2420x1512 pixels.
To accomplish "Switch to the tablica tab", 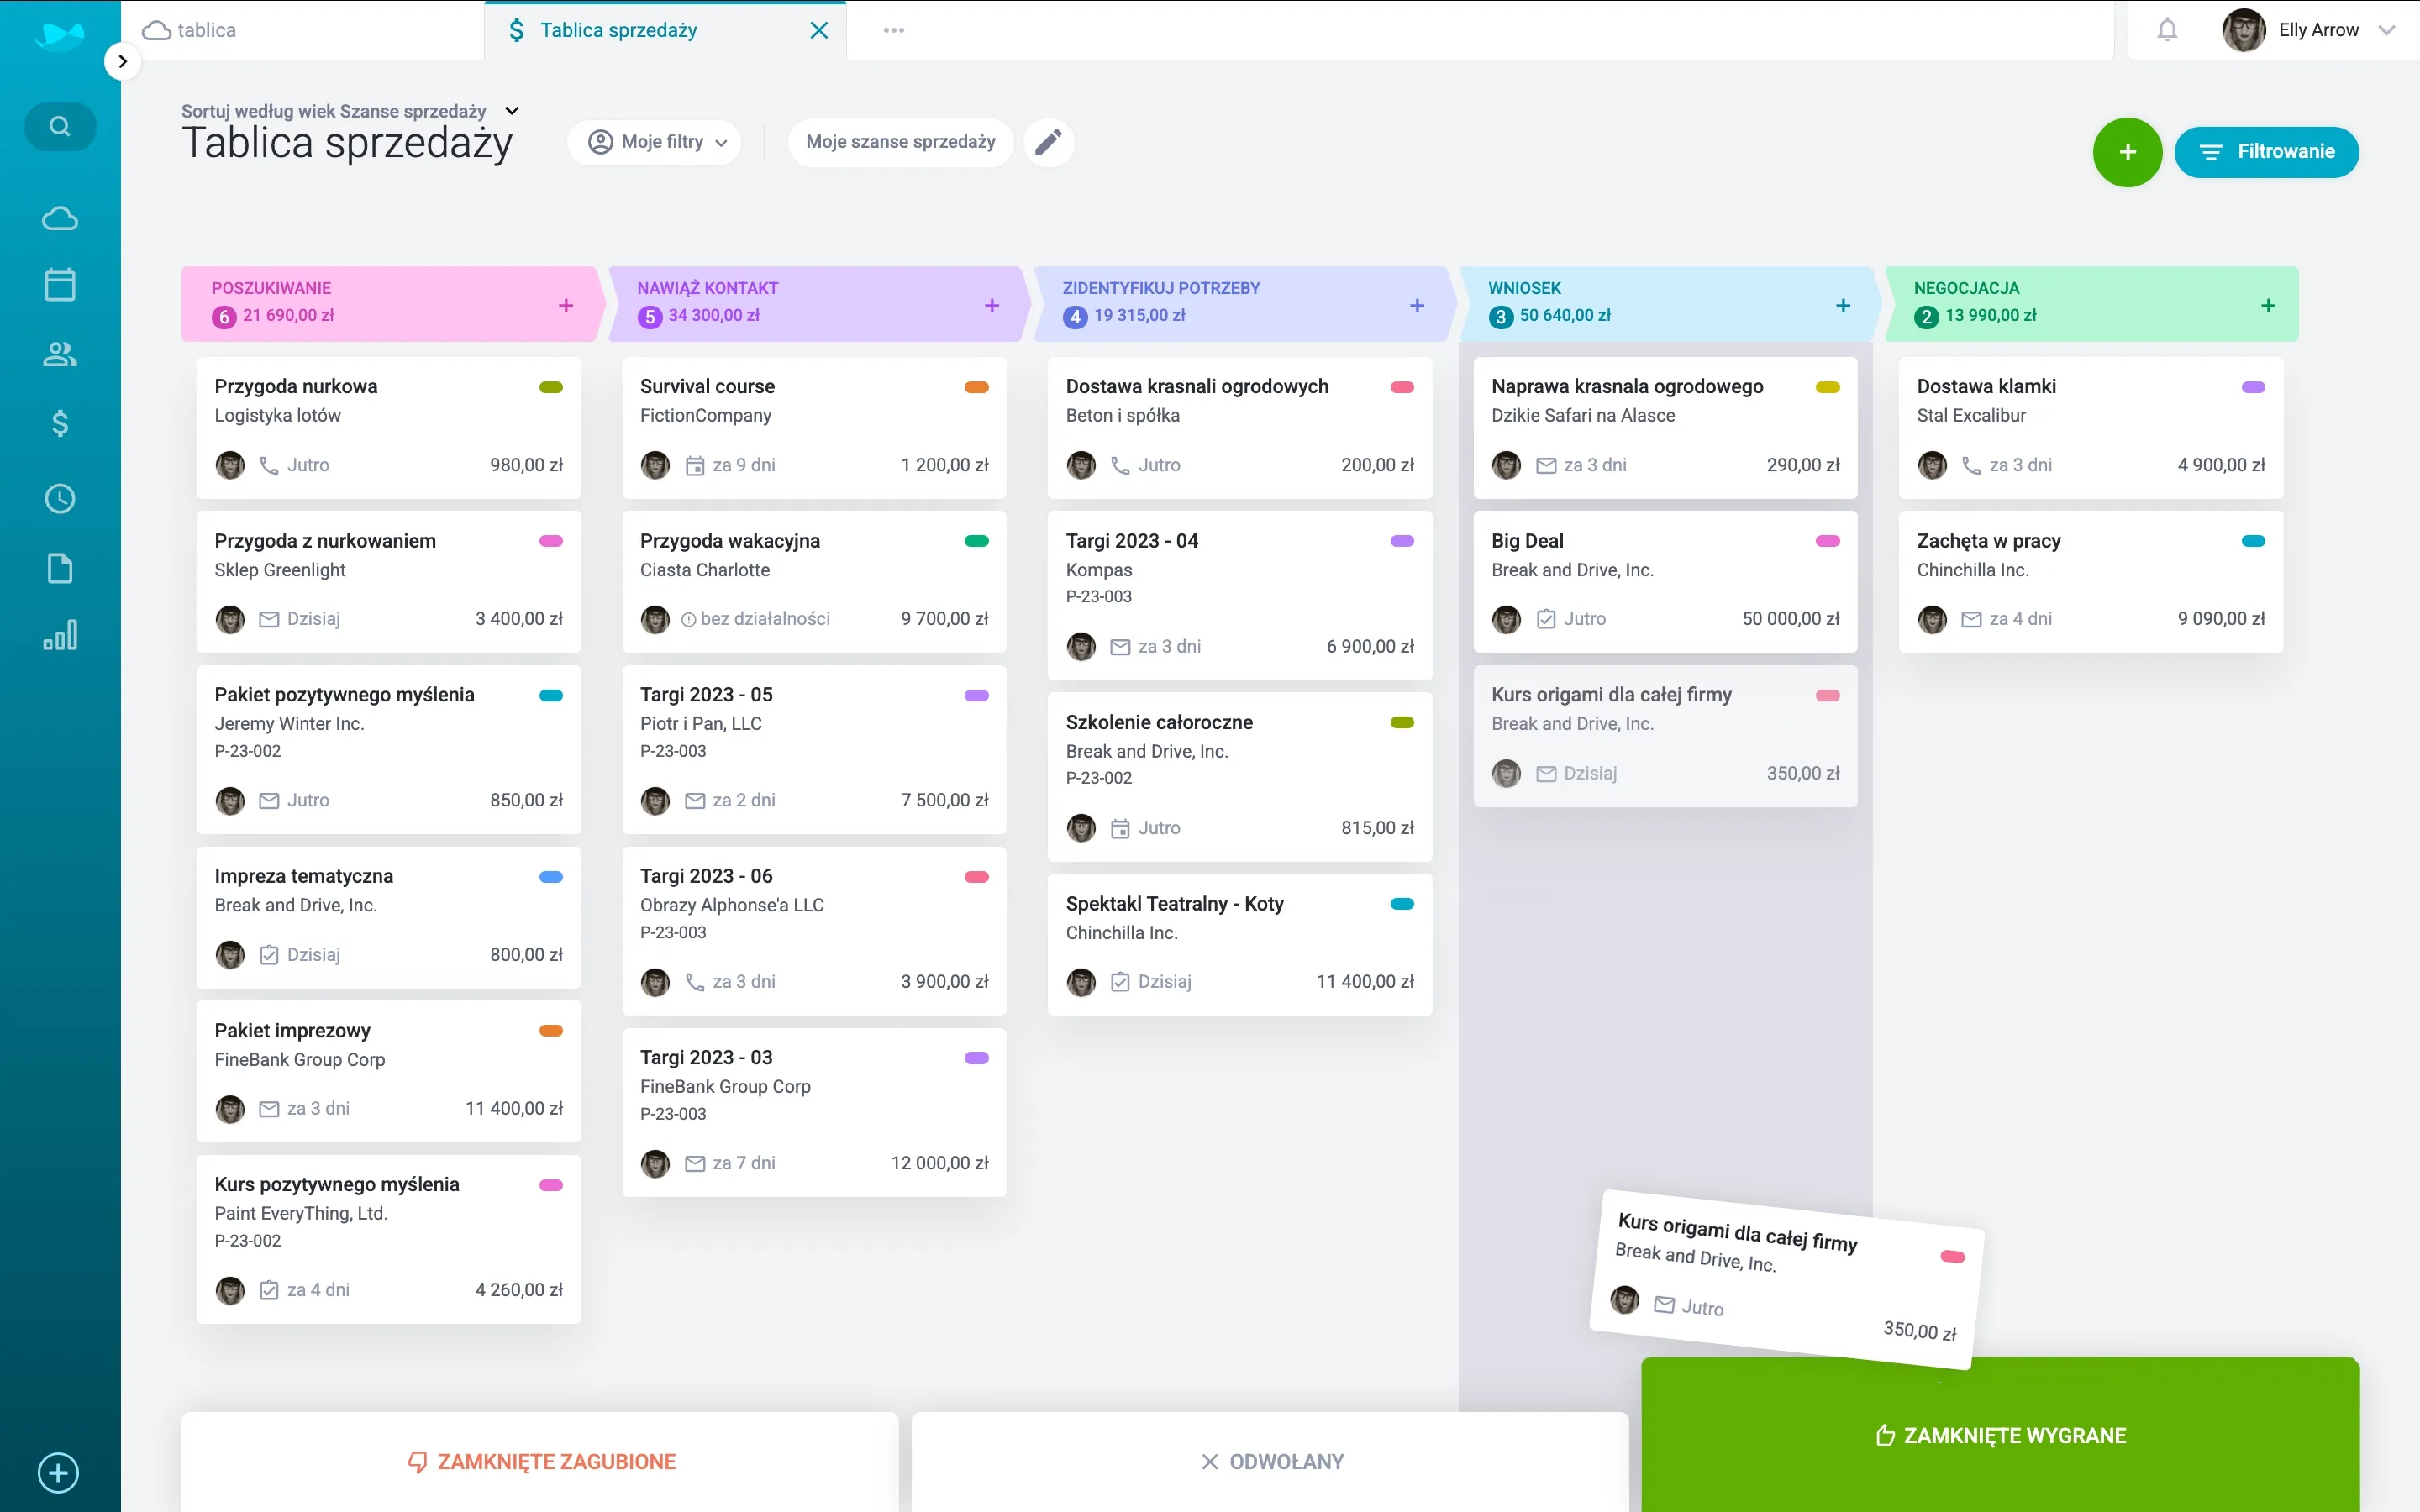I will 205,29.
